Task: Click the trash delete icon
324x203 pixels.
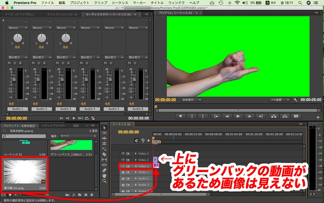Action: pyautogui.click(x=92, y=195)
